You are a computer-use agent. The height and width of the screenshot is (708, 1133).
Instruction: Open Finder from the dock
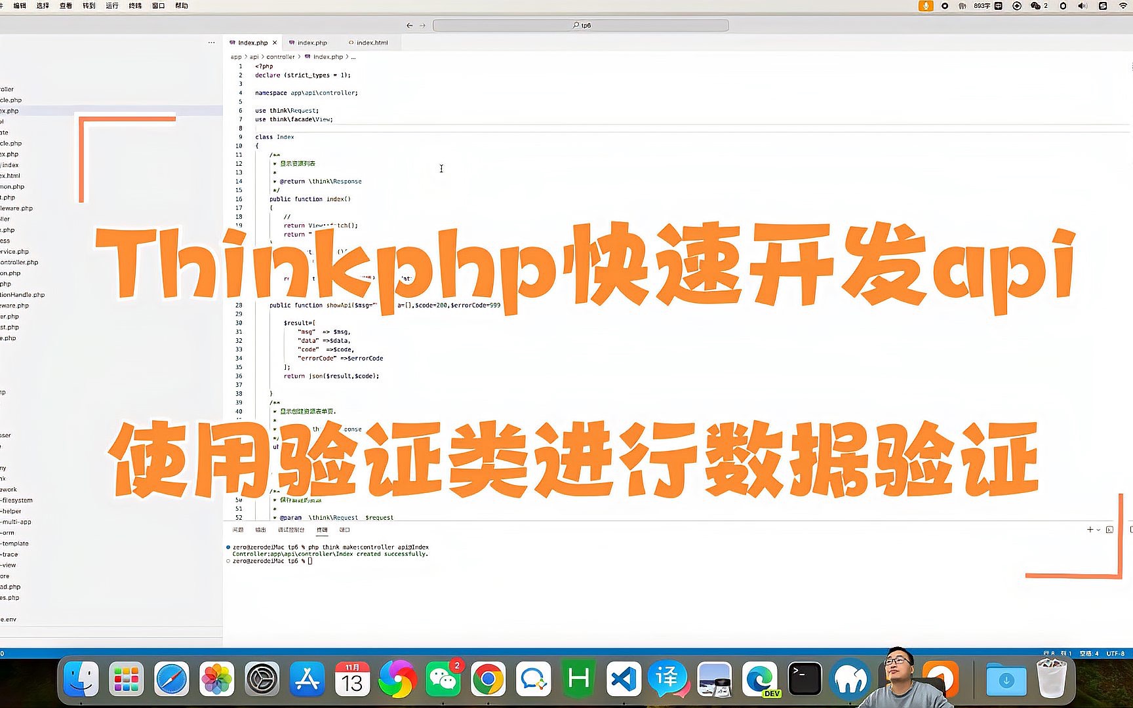pos(81,678)
